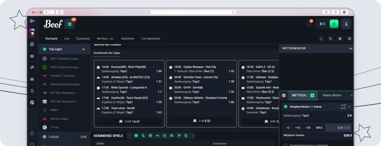
Task: Open settings gear in the nav bar
Action: click(349, 38)
